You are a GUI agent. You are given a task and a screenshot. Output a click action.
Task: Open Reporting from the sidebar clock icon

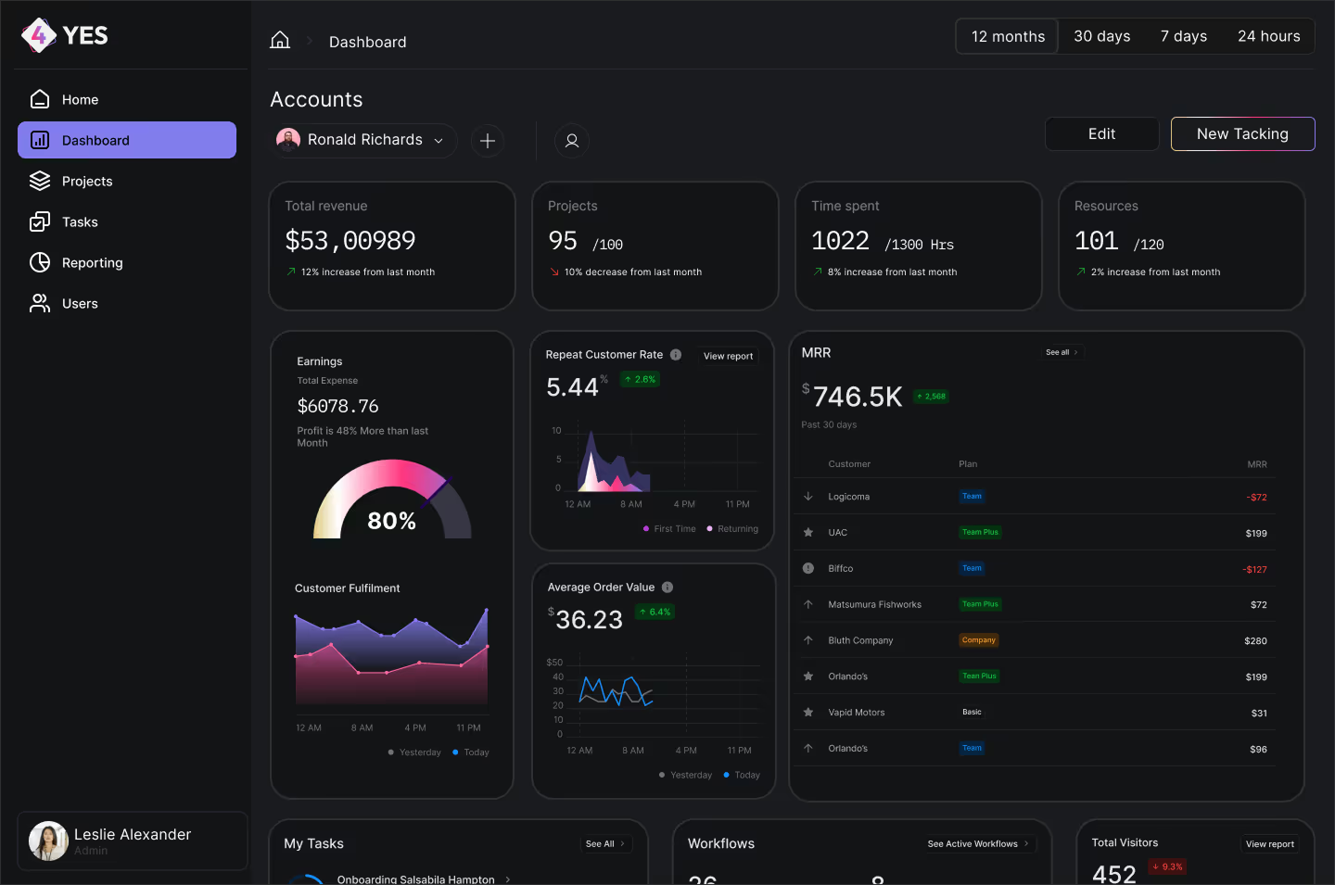(x=41, y=262)
